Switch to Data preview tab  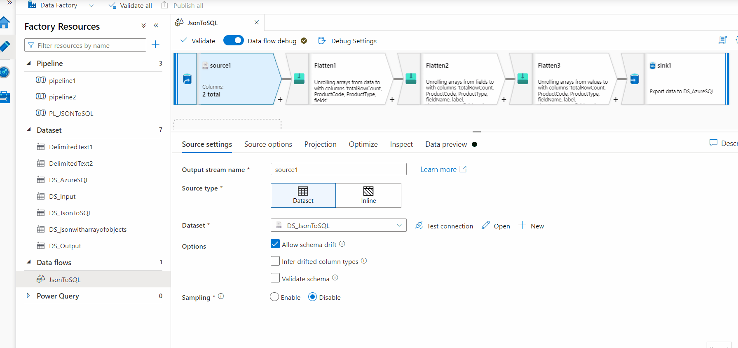[446, 144]
